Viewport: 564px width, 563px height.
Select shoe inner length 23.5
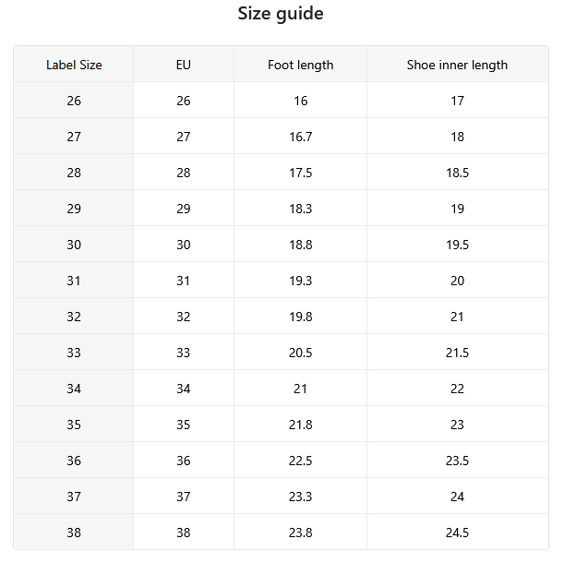click(x=457, y=461)
